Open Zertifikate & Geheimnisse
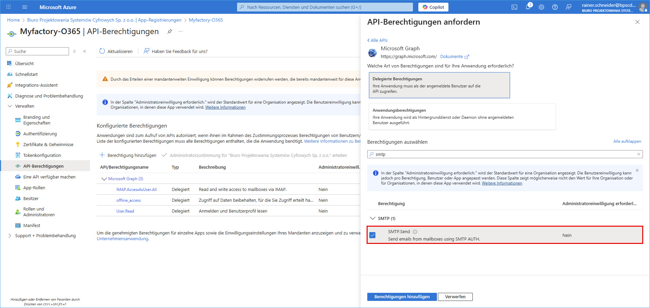650x308 pixels. point(48,144)
